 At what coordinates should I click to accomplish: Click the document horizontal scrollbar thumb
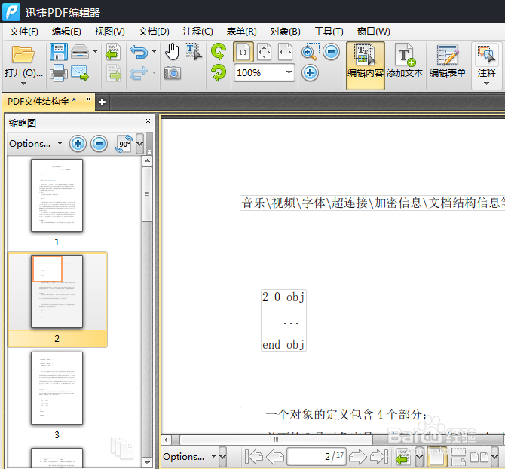[x=276, y=440]
